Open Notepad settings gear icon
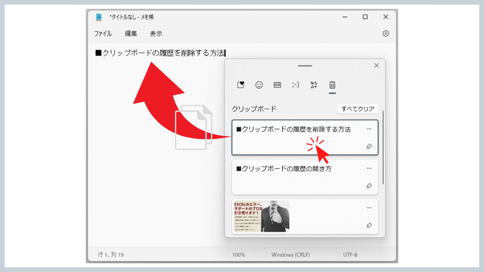 [x=386, y=33]
